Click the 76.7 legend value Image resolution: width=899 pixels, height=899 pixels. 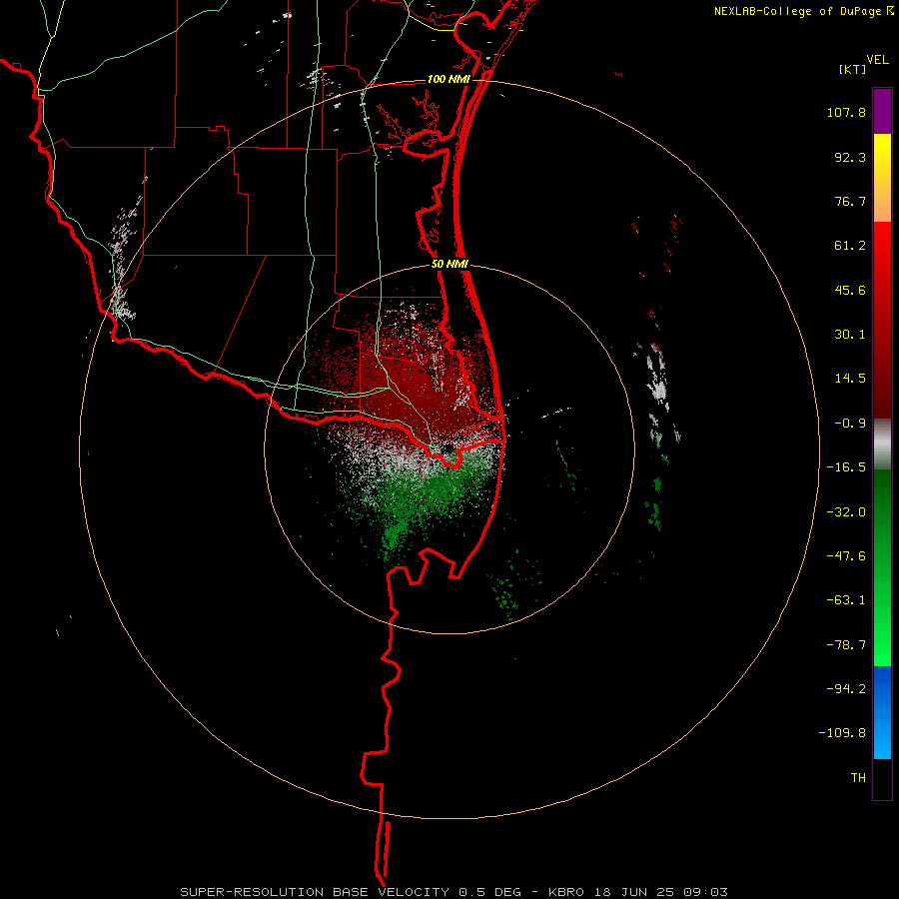[x=850, y=201]
